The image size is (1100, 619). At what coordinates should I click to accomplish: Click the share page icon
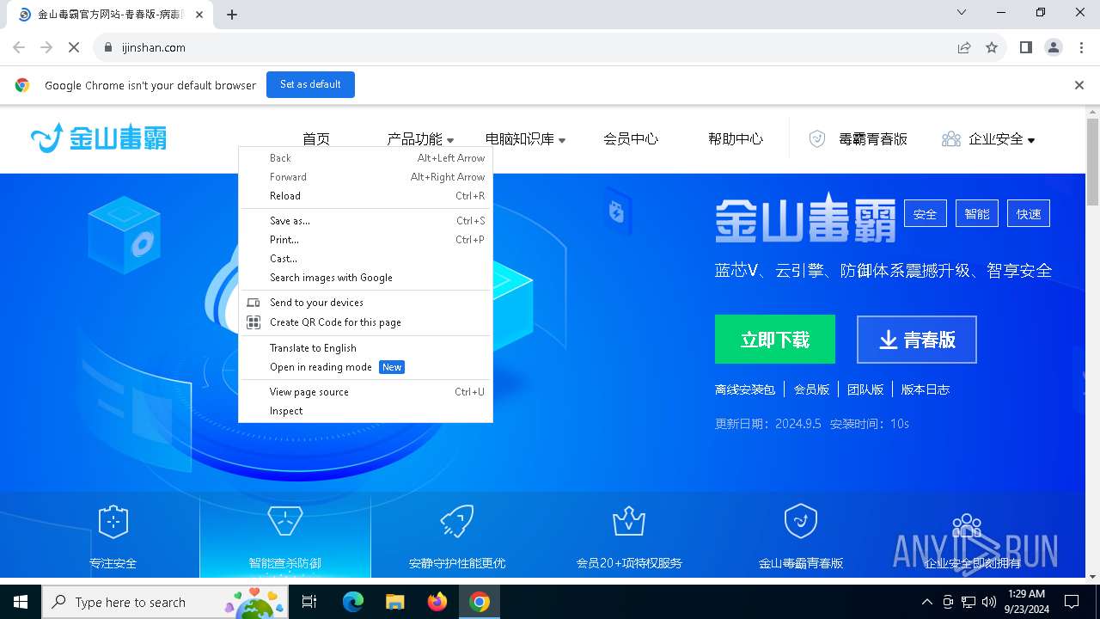point(964,47)
